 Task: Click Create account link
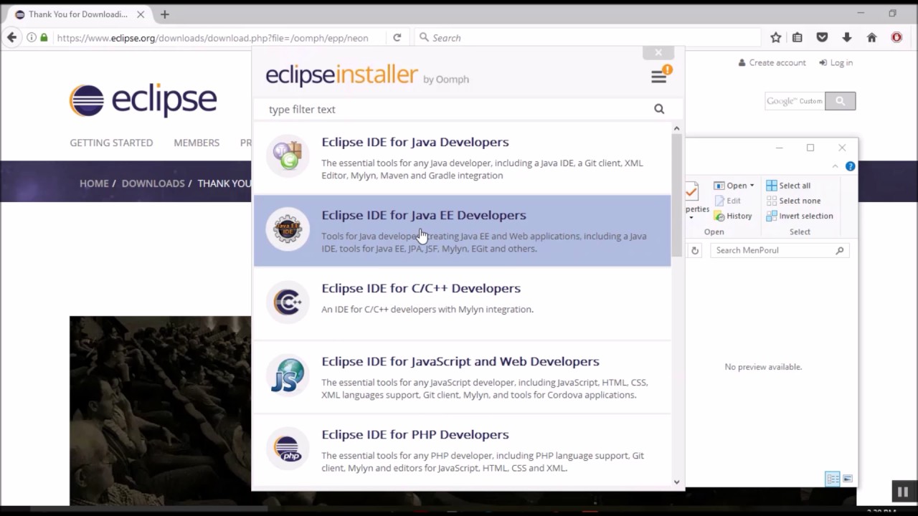pos(772,62)
